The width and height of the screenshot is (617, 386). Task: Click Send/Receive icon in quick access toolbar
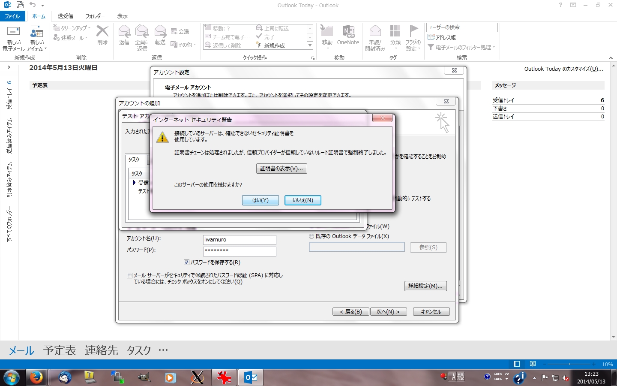pos(20,5)
